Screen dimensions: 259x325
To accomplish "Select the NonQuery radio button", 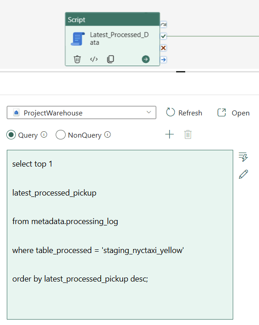I will (61, 135).
